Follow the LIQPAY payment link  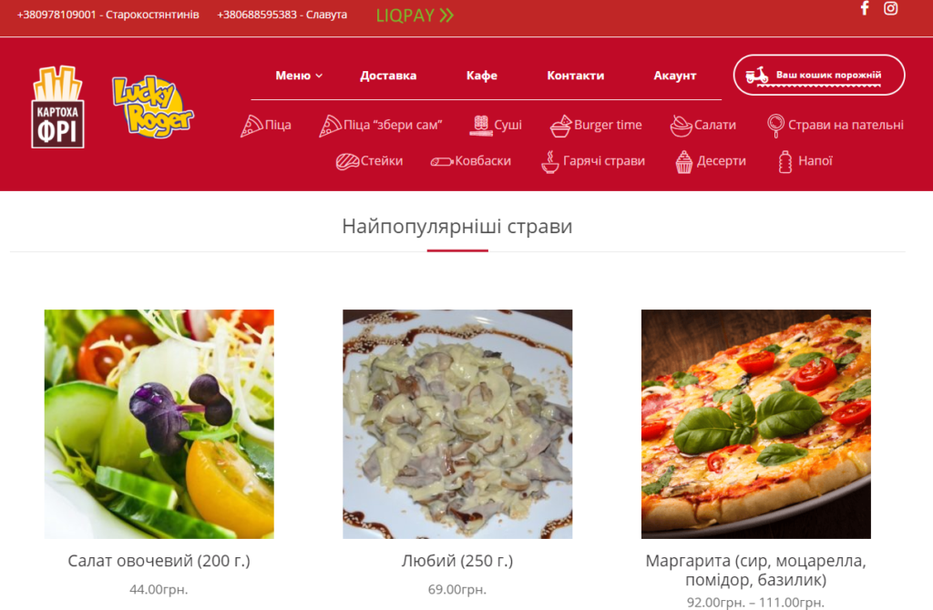coord(415,15)
